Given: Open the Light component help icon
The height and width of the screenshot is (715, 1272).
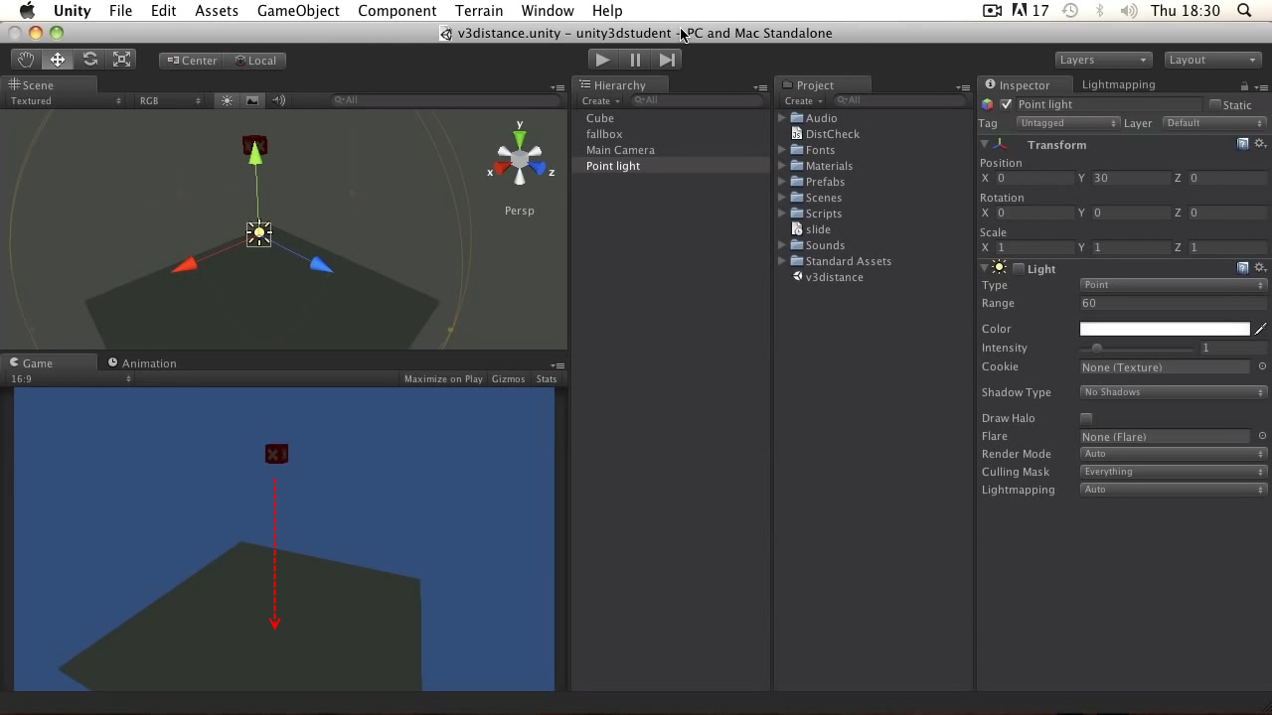Looking at the screenshot, I should click(x=1242, y=268).
